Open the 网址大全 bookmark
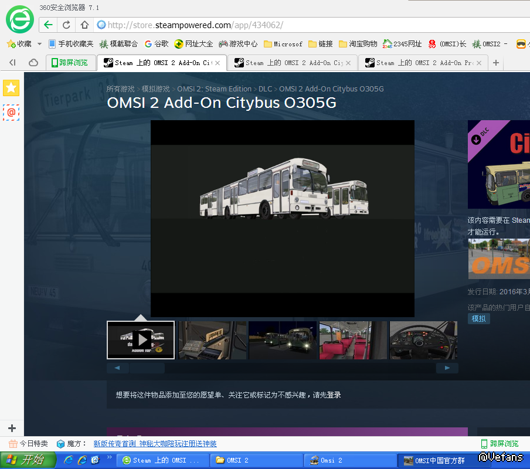Viewport: 530px width, 469px height. [x=193, y=44]
